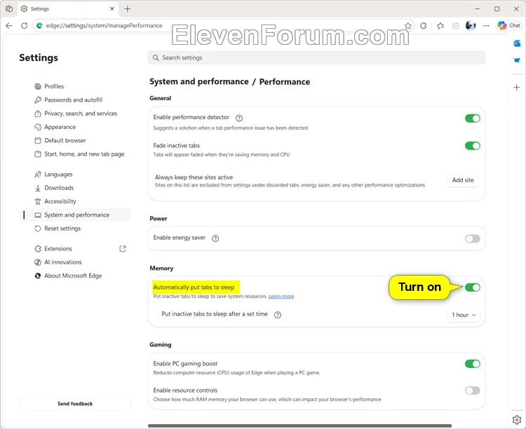This screenshot has height=429, width=526.
Task: Open Telegram sidebar icon
Action: (x=517, y=60)
